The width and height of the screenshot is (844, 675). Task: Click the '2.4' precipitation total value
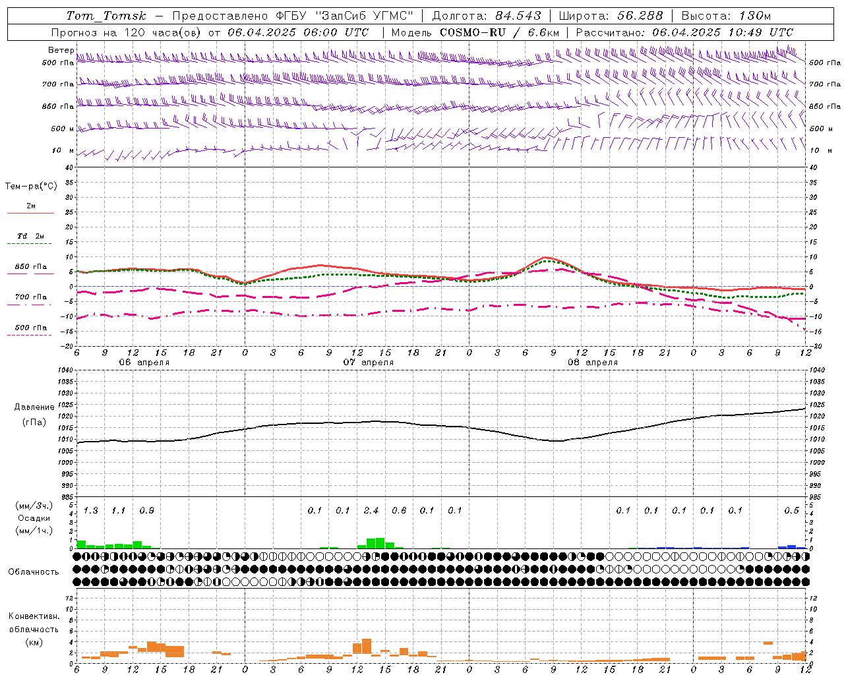[x=371, y=511]
